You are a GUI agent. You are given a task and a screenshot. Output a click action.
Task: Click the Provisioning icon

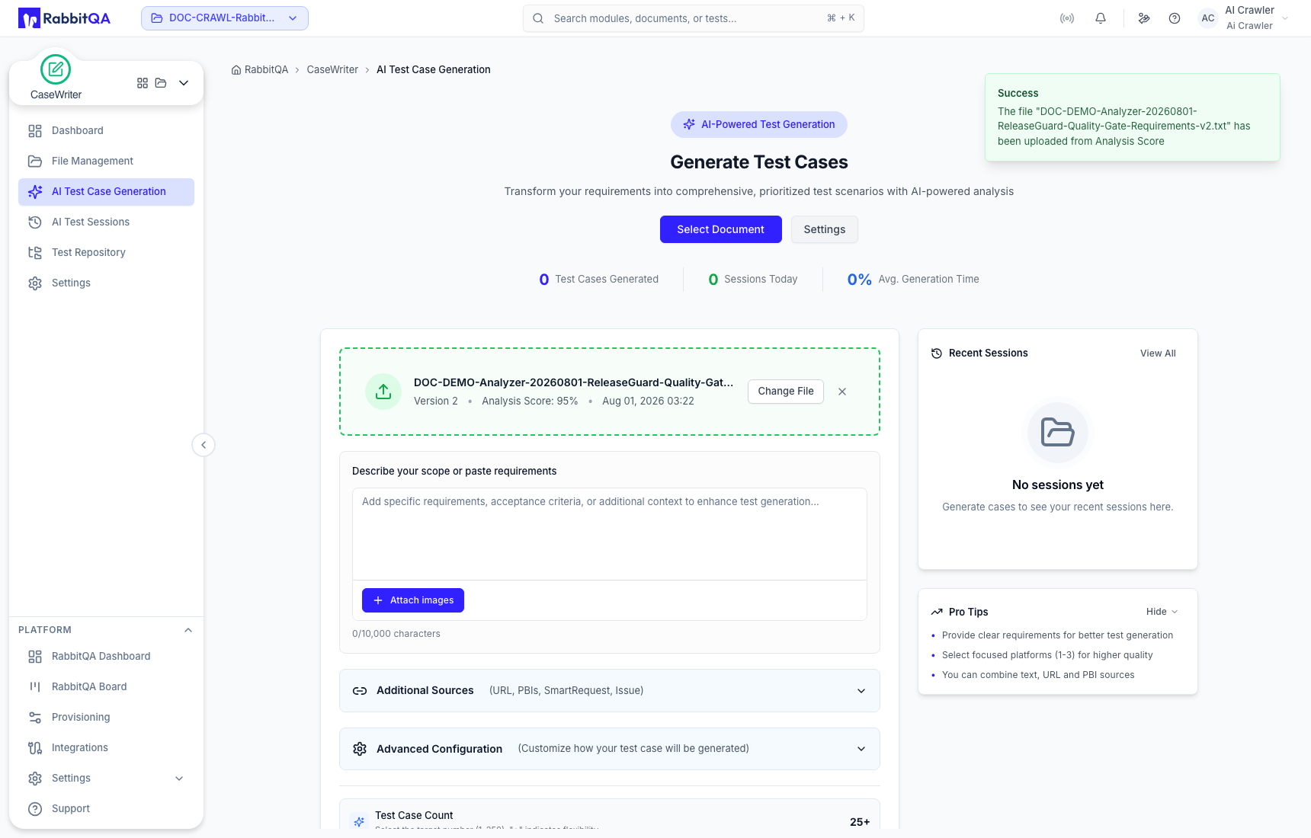[35, 718]
